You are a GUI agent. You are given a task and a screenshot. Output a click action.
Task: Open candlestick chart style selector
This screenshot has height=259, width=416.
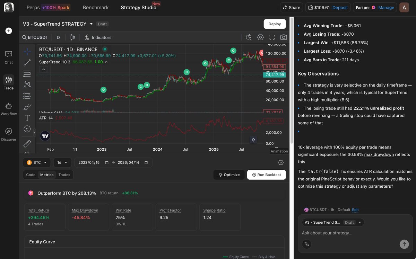(72, 37)
